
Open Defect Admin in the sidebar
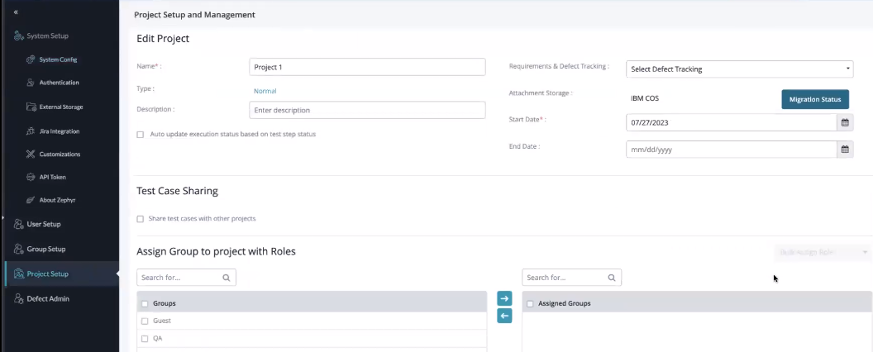[x=48, y=298]
